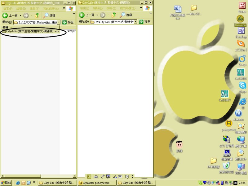The height and width of the screenshot is (186, 248).
Task: Click Up folder icon in left window
Action: (x=37, y=15)
